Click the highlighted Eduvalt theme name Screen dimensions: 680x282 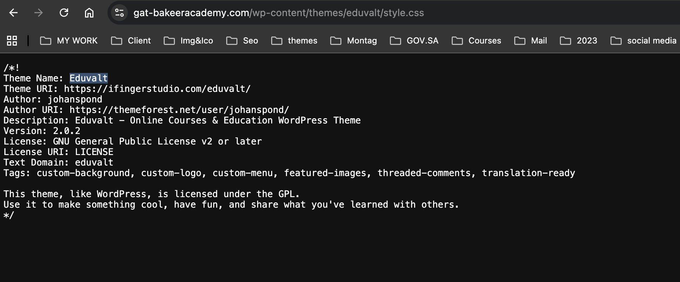pyautogui.click(x=89, y=78)
